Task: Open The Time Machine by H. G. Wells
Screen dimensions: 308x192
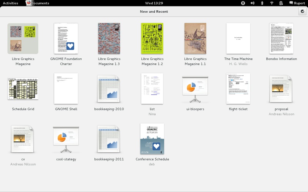Action: tap(238, 38)
